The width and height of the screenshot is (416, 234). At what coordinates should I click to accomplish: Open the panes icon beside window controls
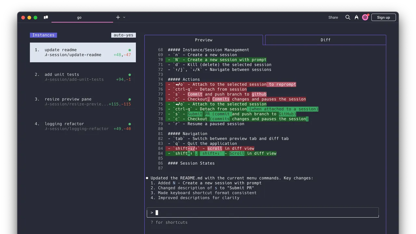pyautogui.click(x=46, y=17)
